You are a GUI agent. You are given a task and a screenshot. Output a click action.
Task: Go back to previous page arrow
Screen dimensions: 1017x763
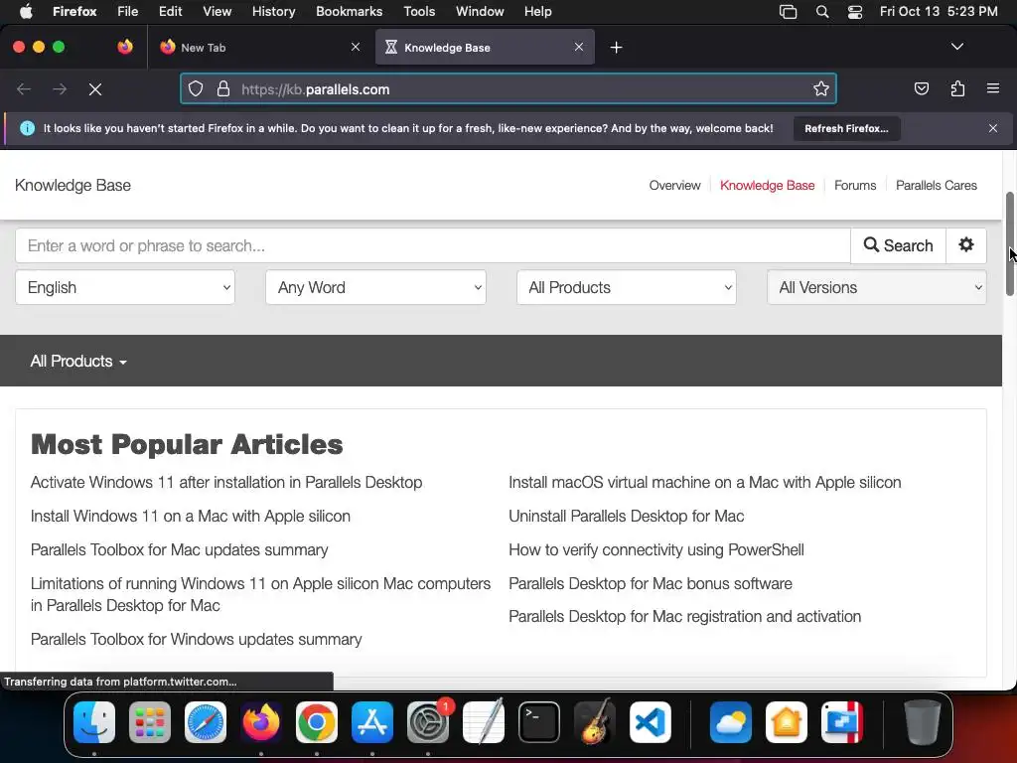click(24, 88)
